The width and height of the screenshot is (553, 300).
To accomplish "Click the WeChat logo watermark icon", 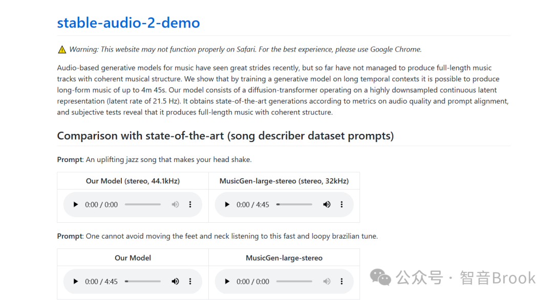I will (380, 278).
